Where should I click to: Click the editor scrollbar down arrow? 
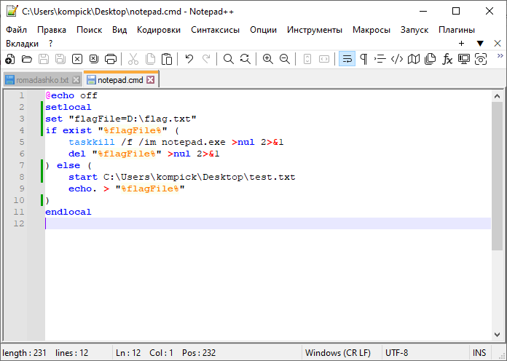[x=498, y=335]
